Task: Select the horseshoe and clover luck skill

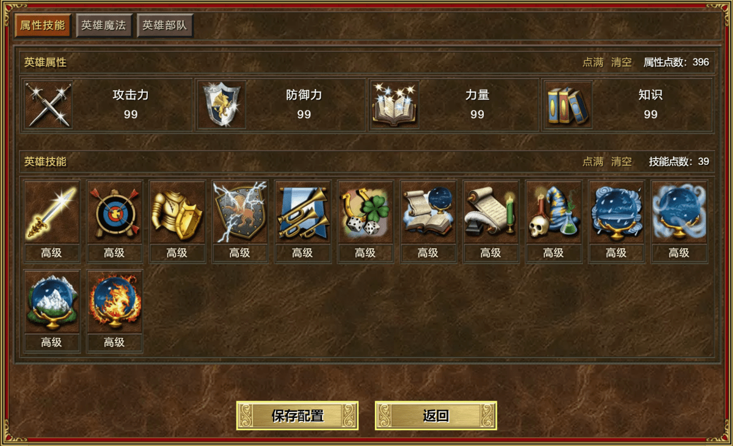Action: [365, 212]
